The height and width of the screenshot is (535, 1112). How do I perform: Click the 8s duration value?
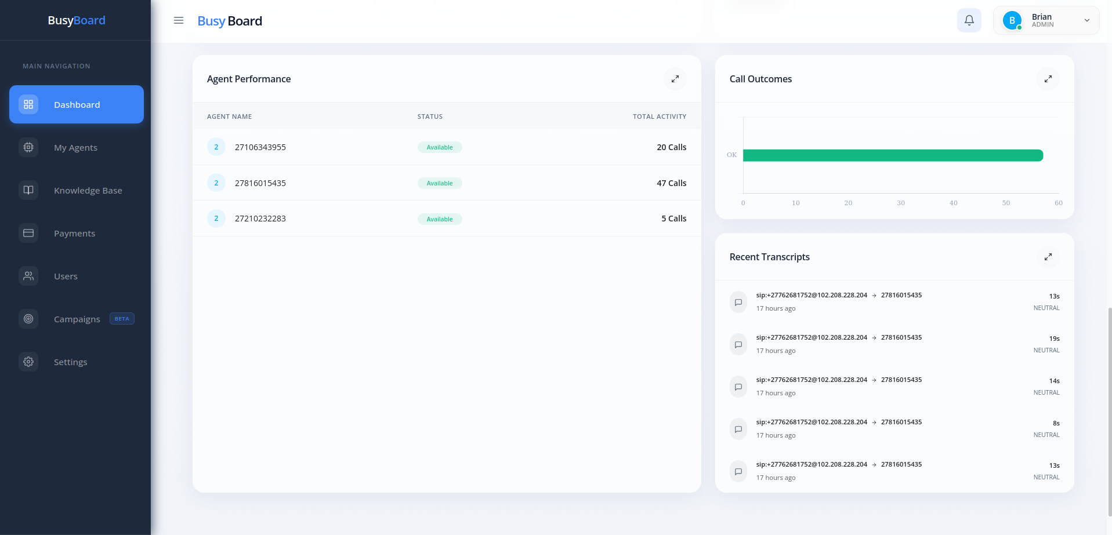tap(1056, 423)
